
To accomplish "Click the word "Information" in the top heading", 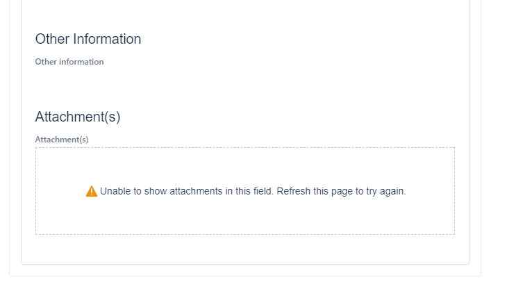I will [107, 39].
